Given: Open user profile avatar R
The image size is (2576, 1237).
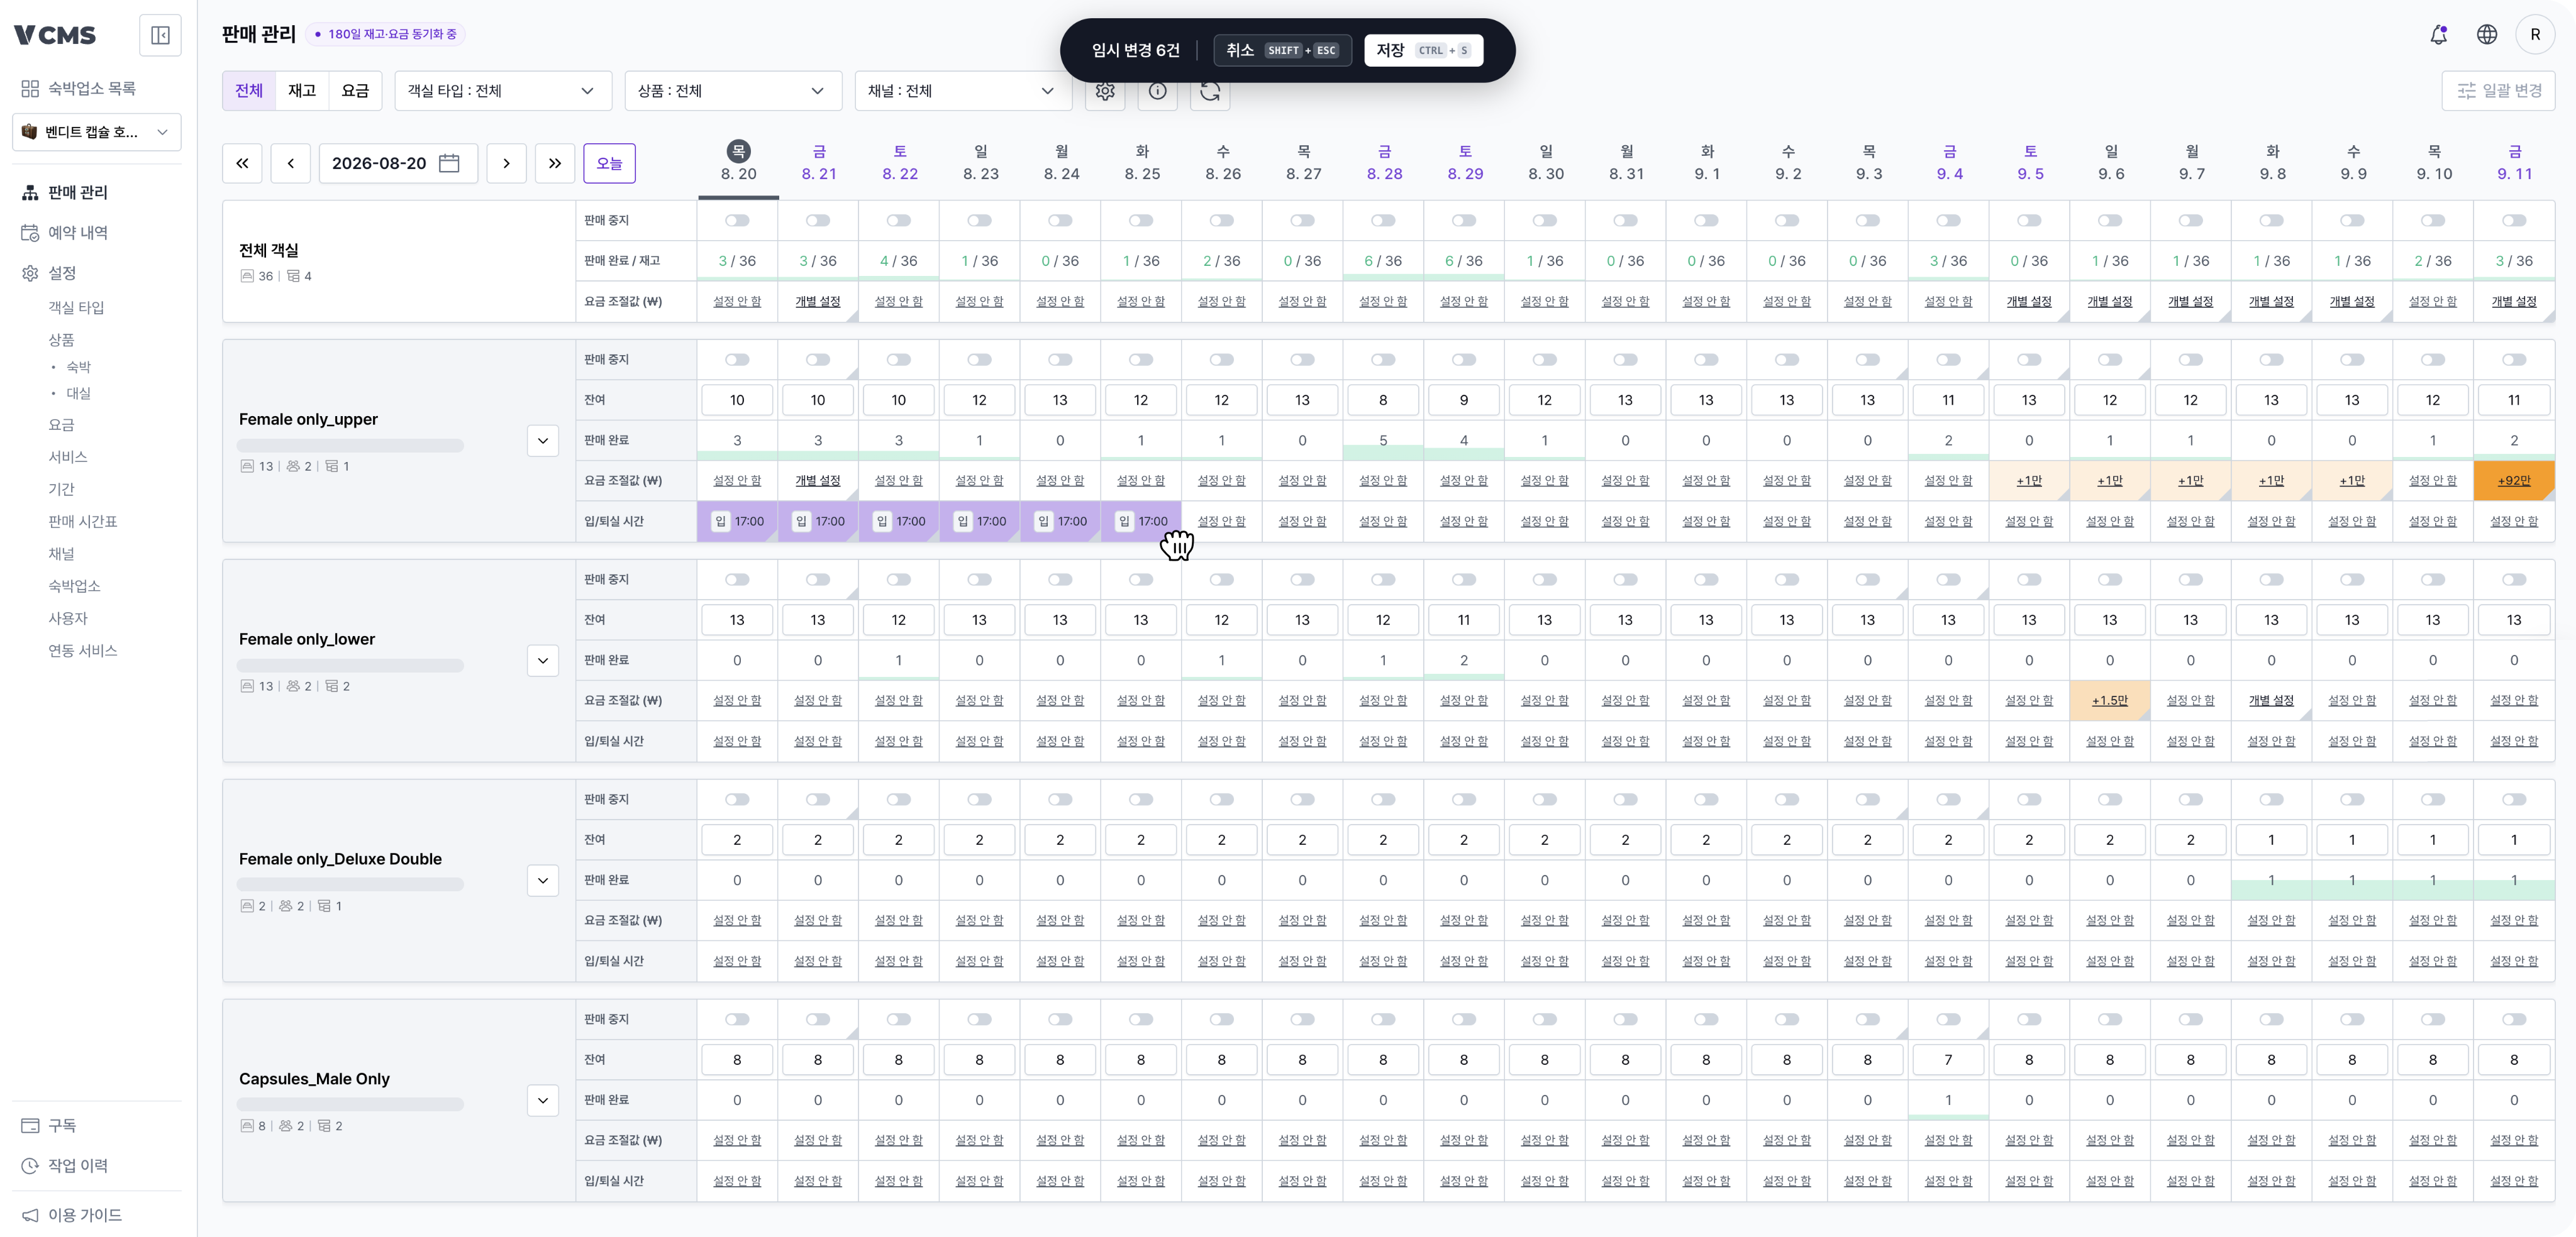Looking at the screenshot, I should (2535, 35).
